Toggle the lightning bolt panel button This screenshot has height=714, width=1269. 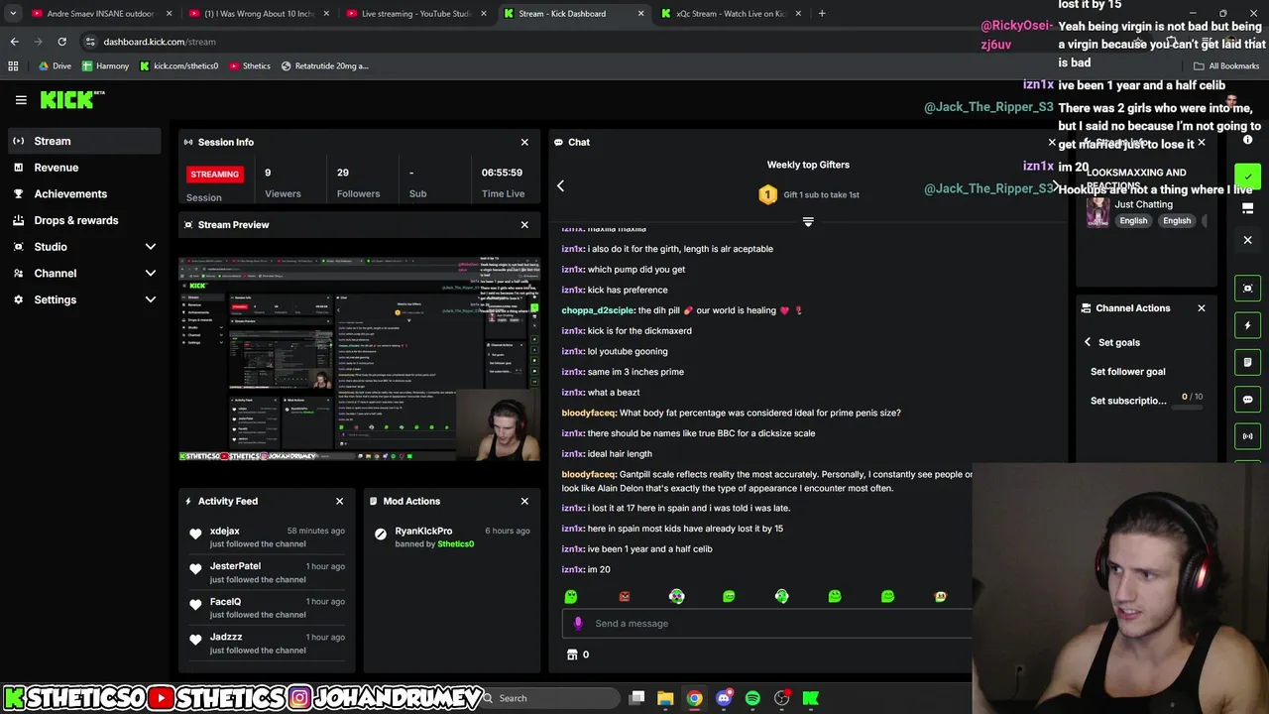(1248, 325)
